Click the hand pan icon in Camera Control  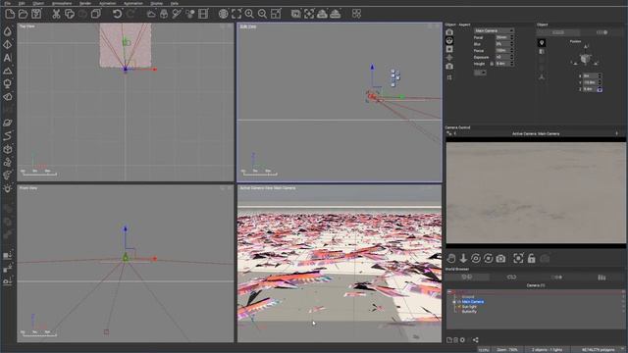tap(451, 259)
